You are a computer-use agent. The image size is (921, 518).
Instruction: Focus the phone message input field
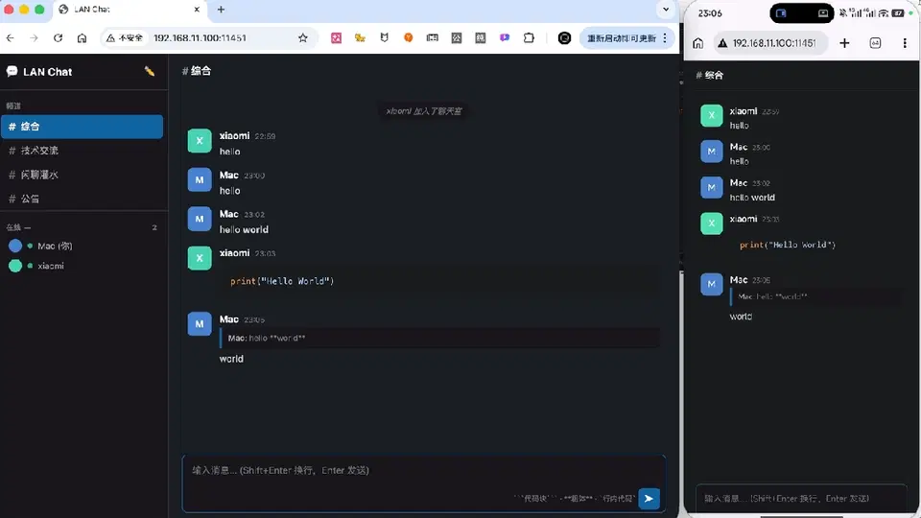[x=801, y=498]
